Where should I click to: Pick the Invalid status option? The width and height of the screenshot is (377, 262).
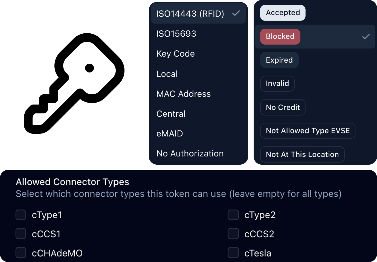click(x=277, y=83)
